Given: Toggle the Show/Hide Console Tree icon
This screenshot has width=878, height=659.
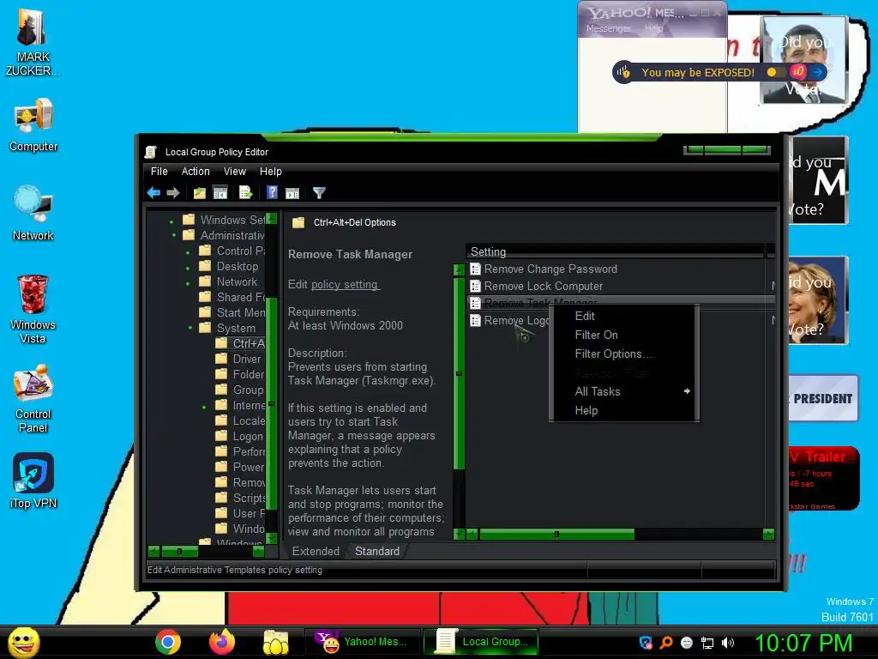Looking at the screenshot, I should pyautogui.click(x=220, y=193).
